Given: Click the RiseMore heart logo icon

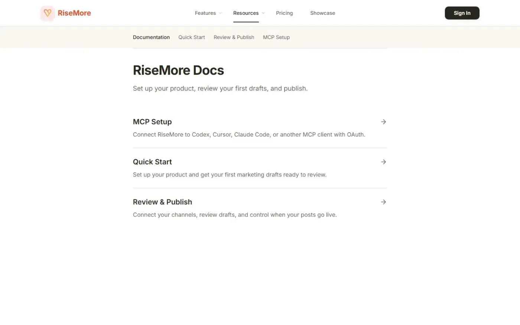Looking at the screenshot, I should 48,13.
